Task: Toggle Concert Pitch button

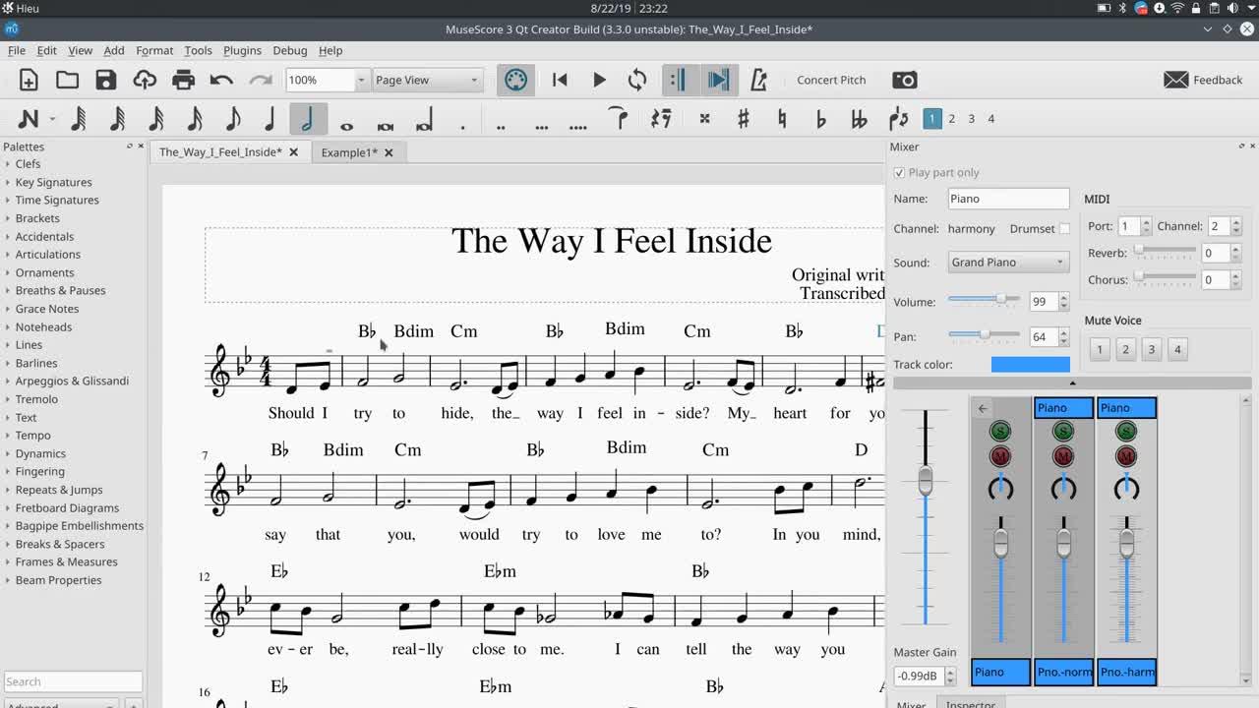Action: coord(831,80)
